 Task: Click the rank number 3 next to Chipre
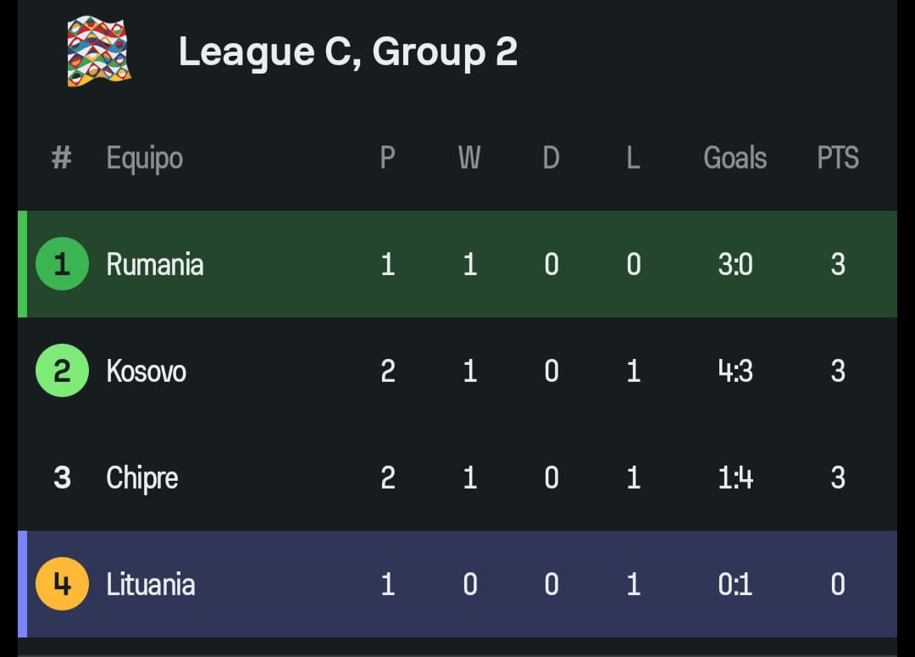(62, 478)
